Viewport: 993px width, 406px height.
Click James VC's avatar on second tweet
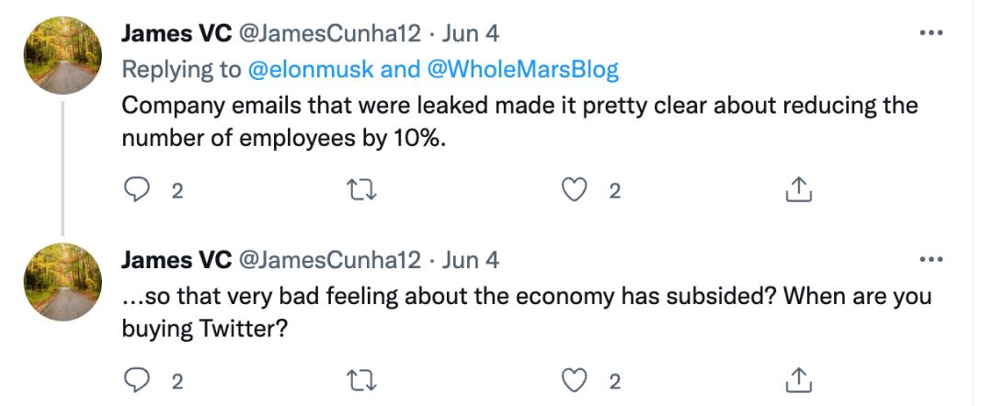coord(63,281)
